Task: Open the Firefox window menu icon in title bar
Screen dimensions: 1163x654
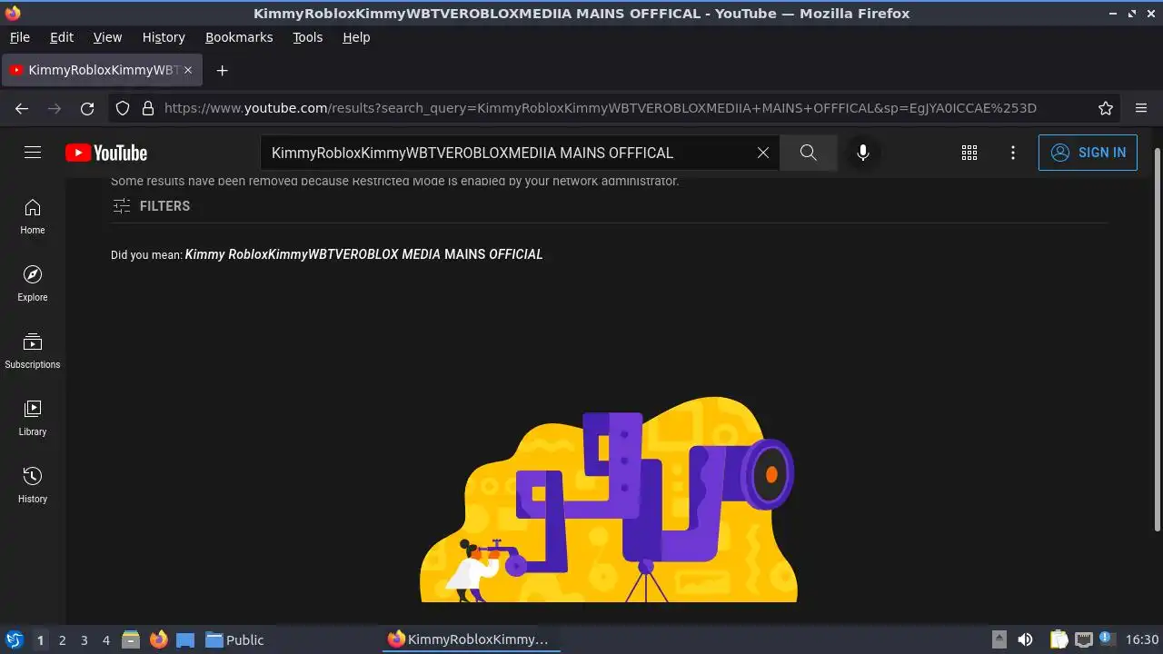Action: [13, 13]
